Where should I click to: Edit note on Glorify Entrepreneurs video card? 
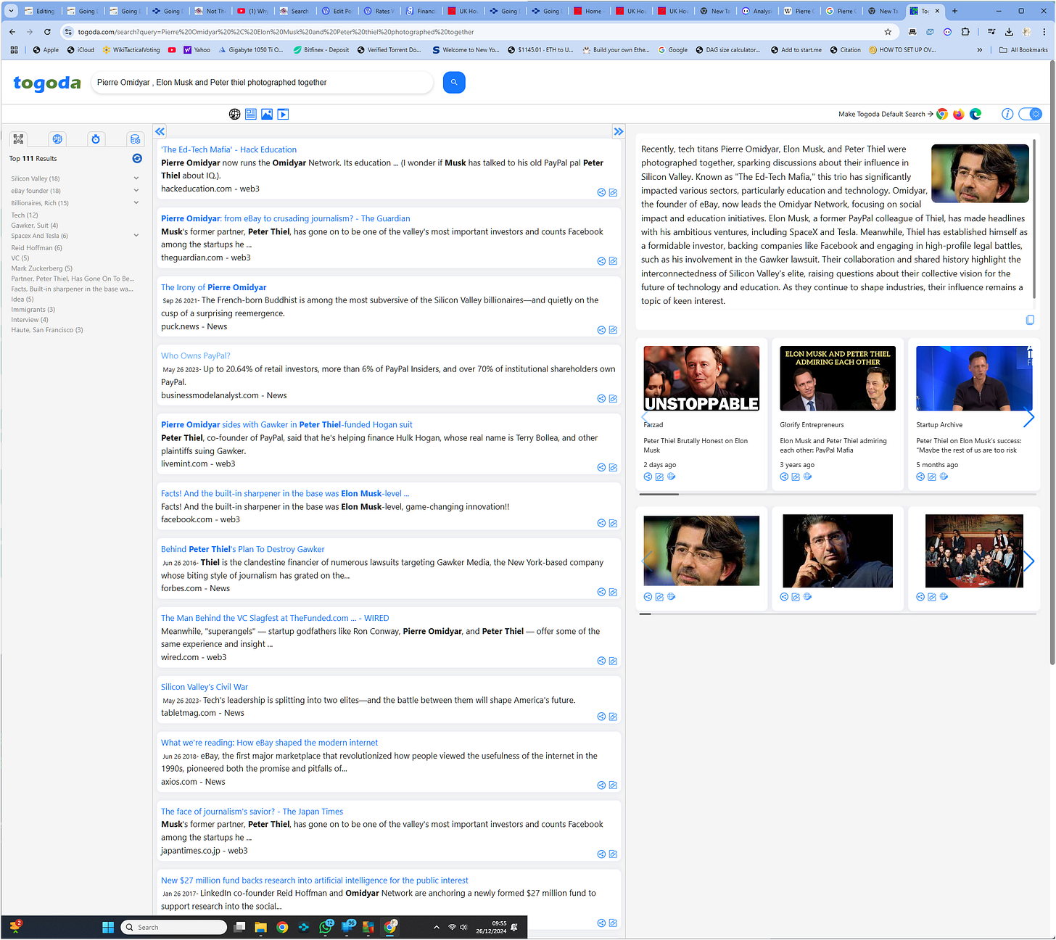(x=796, y=477)
